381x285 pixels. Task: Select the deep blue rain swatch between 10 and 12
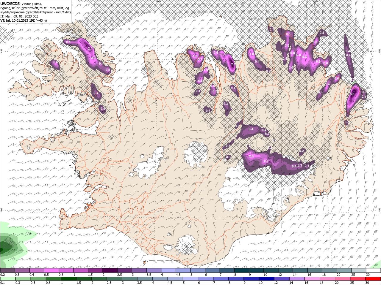(266, 279)
